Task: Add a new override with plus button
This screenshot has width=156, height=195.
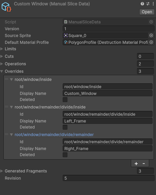Action: tap(136, 163)
